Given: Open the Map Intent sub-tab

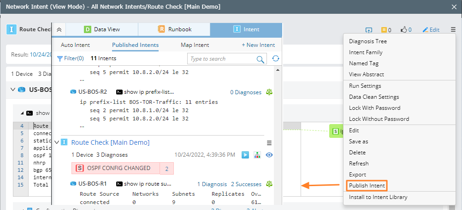Looking at the screenshot, I should pyautogui.click(x=195, y=45).
